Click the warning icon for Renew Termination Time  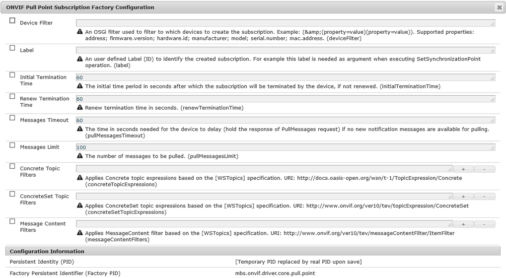tap(80, 107)
